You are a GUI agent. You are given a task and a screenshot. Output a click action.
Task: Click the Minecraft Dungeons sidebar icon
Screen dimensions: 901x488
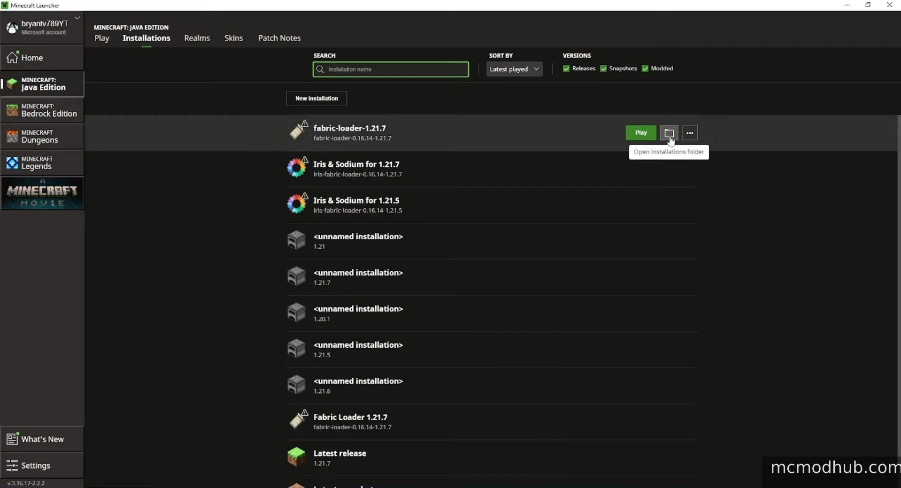click(x=12, y=137)
